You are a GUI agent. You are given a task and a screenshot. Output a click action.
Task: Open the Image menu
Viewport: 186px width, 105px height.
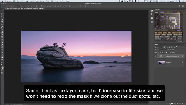pos(26,1)
